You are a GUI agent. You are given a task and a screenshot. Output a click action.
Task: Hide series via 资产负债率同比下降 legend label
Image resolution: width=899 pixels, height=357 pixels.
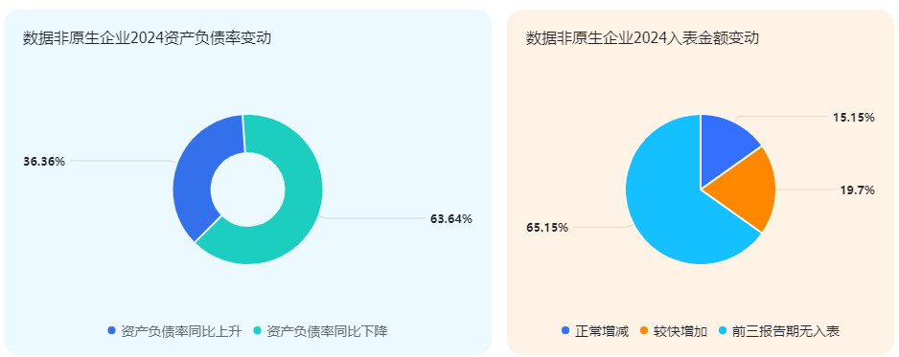327,331
